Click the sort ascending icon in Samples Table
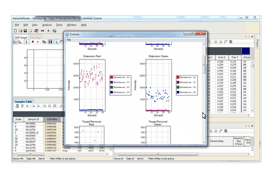 coord(45,106)
